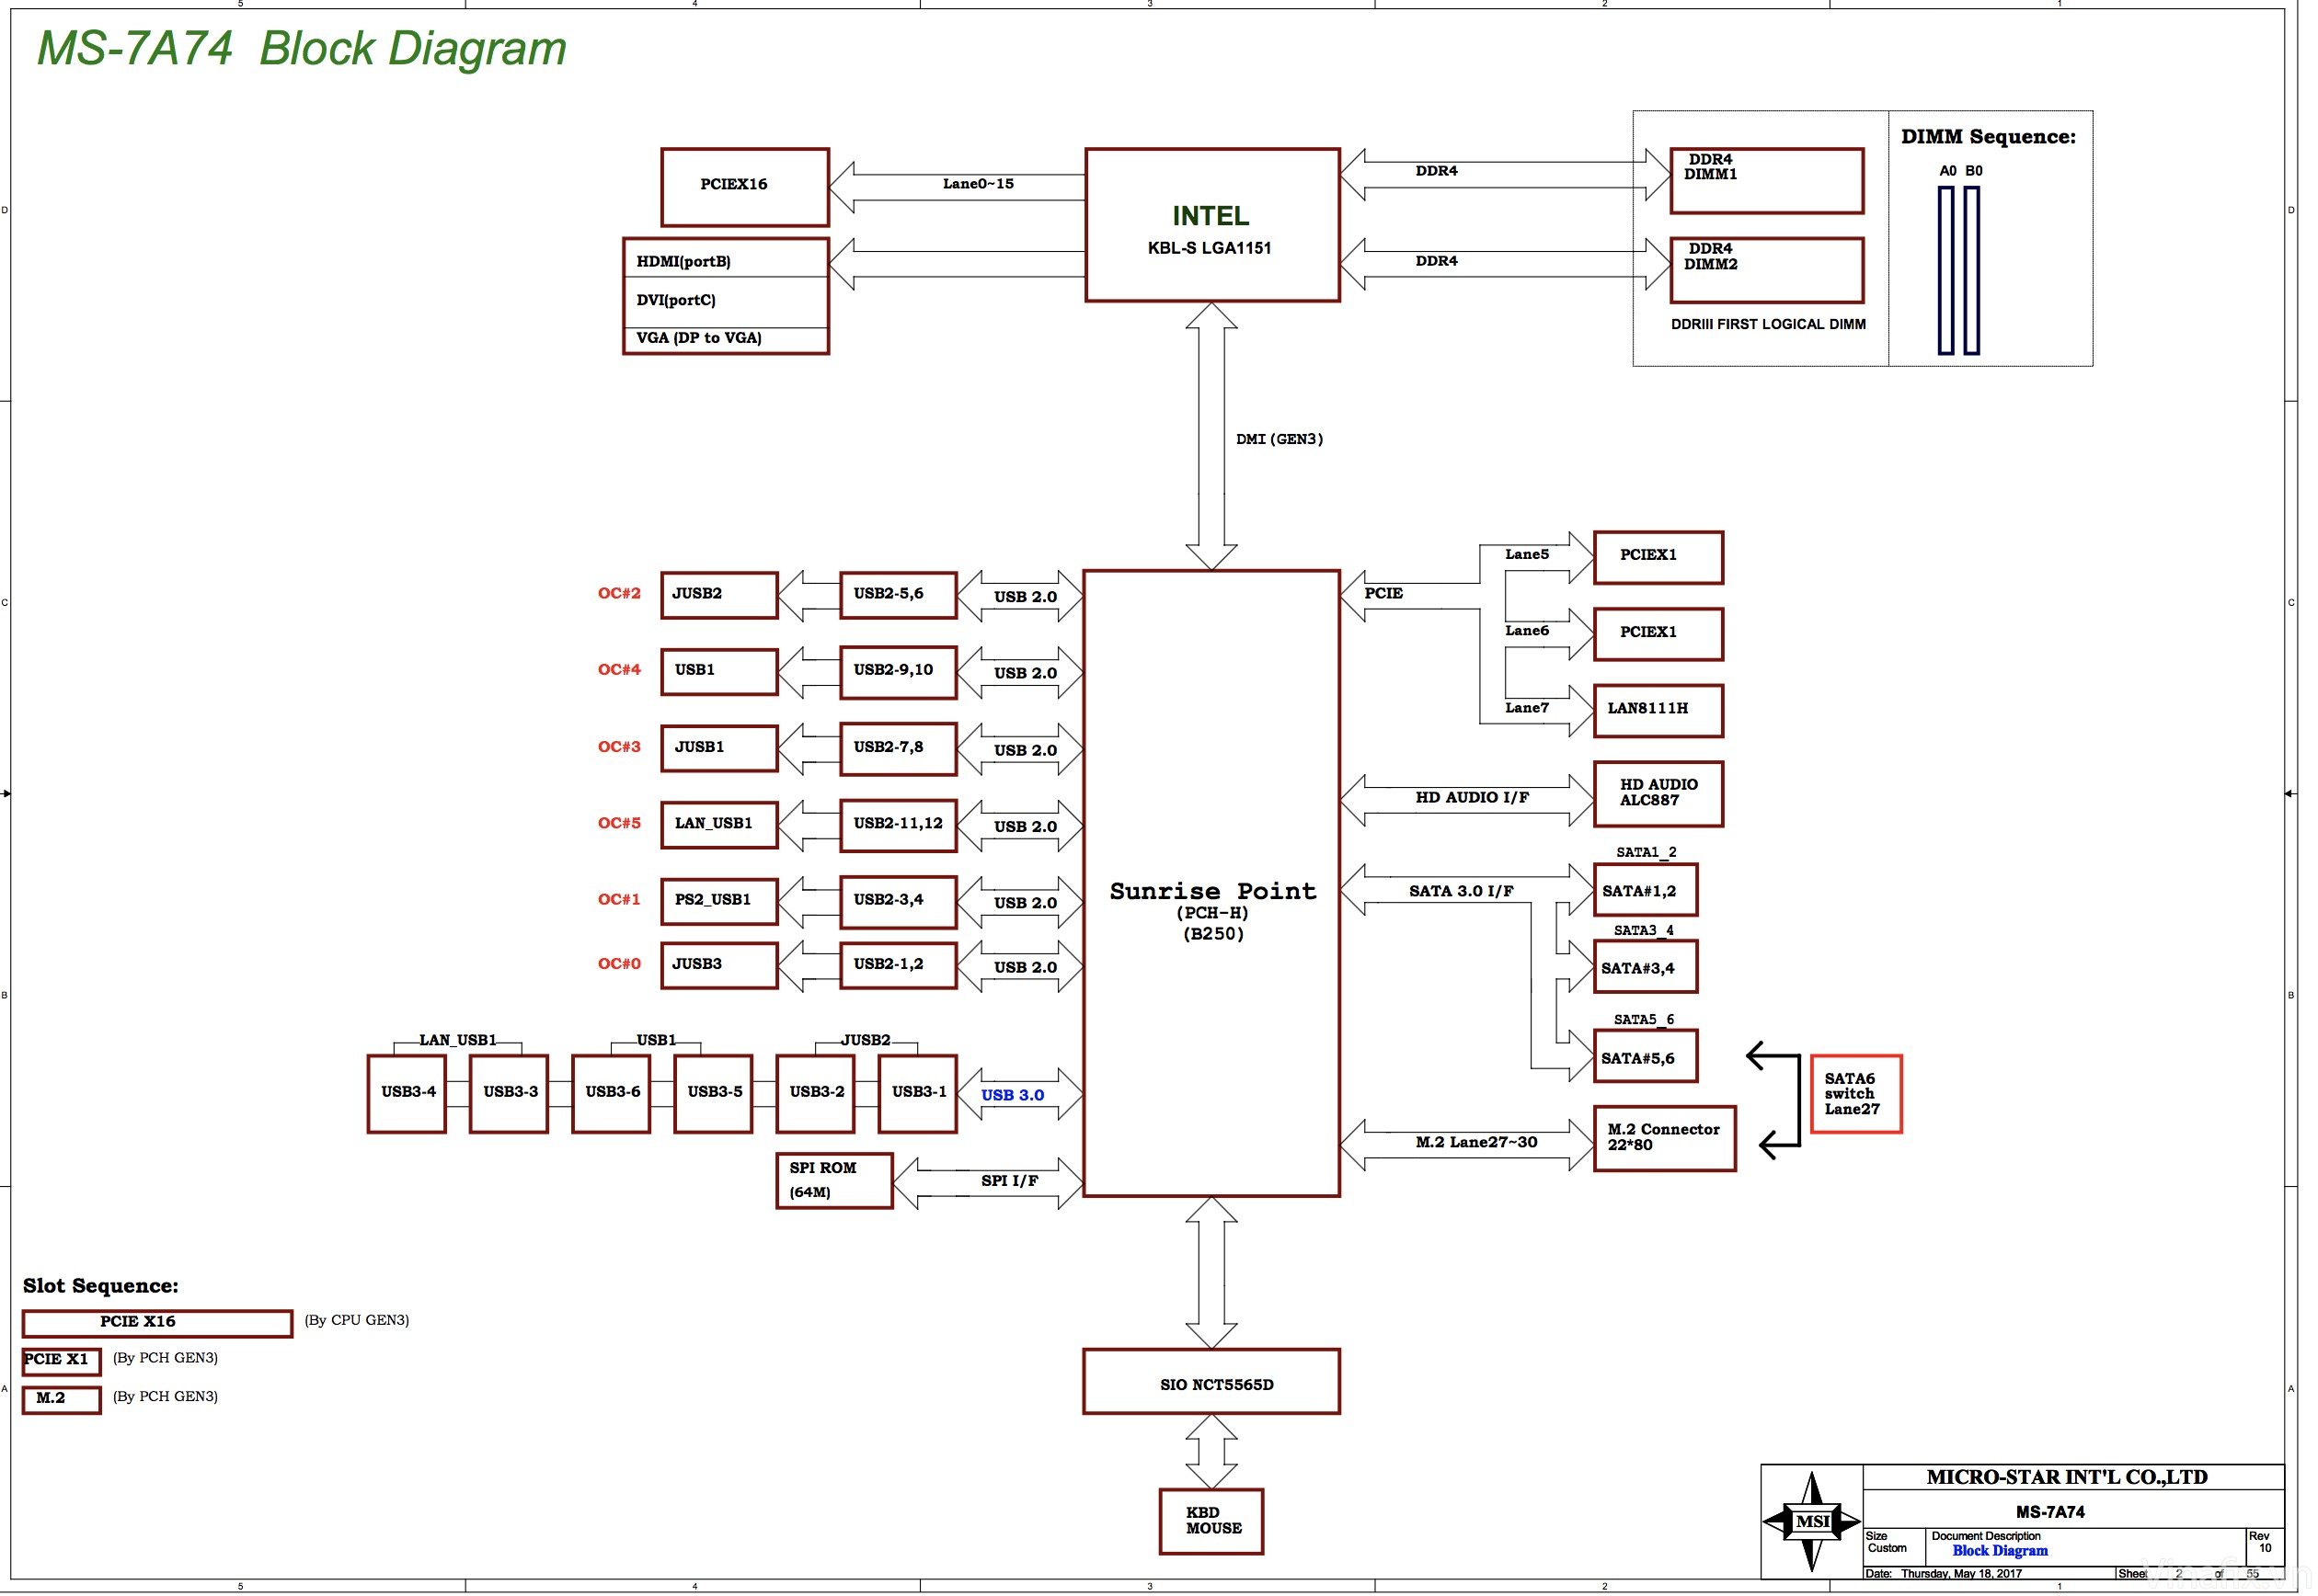
Task: Click 'MICRO-STAR INT'L CO.,LTD' title text
Action: tap(2066, 1477)
